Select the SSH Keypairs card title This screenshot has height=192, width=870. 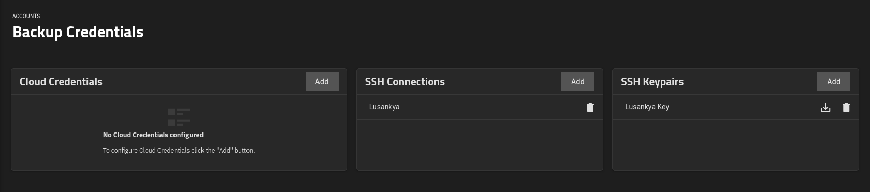pos(652,82)
